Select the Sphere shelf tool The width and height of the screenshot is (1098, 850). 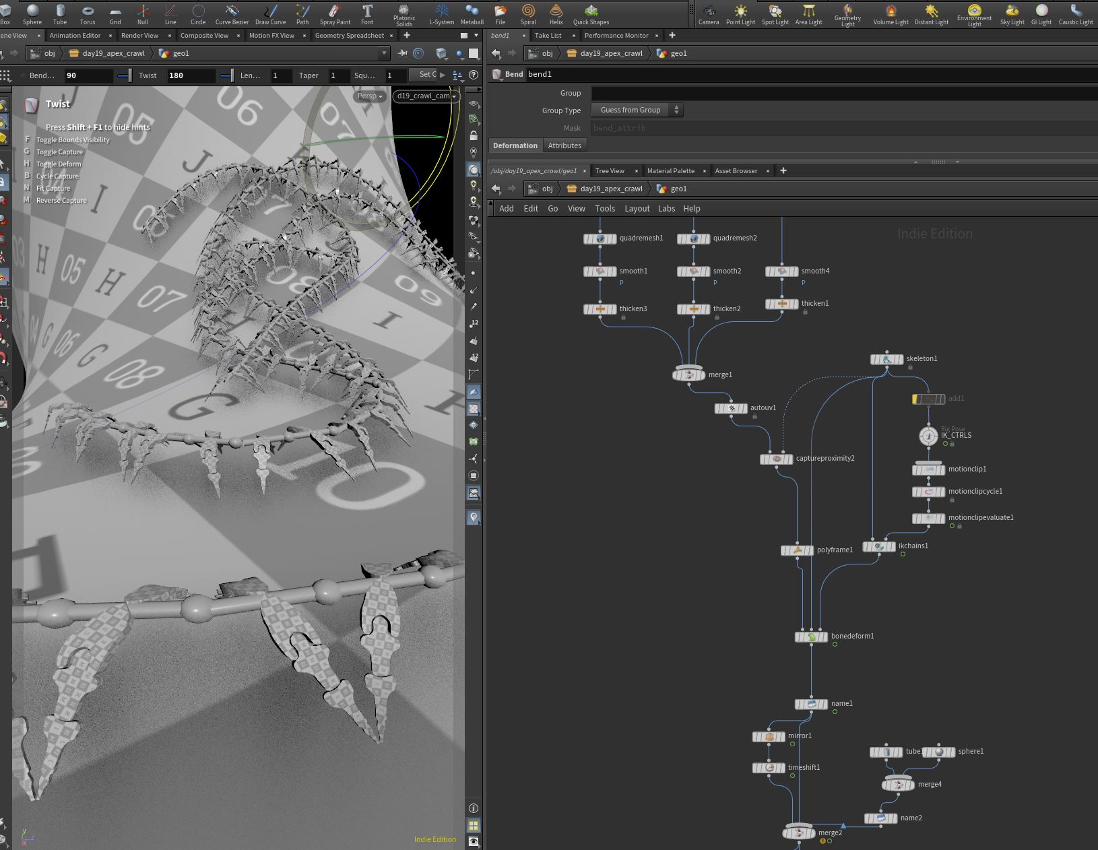(32, 13)
